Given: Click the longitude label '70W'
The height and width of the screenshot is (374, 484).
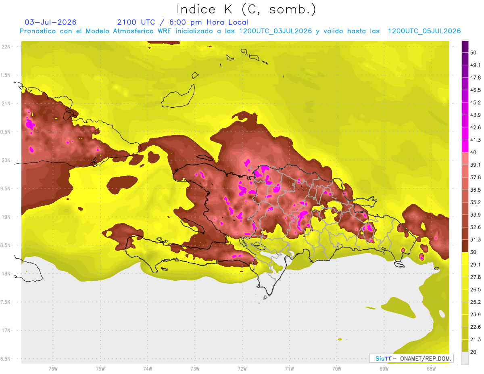Looking at the screenshot, I should coord(337,369).
